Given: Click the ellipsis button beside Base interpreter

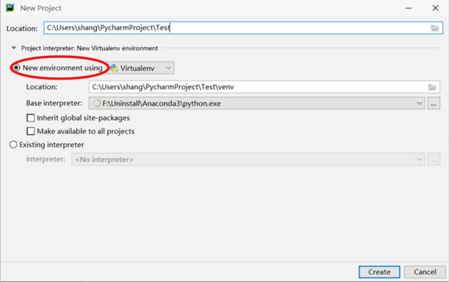Looking at the screenshot, I should click(434, 103).
